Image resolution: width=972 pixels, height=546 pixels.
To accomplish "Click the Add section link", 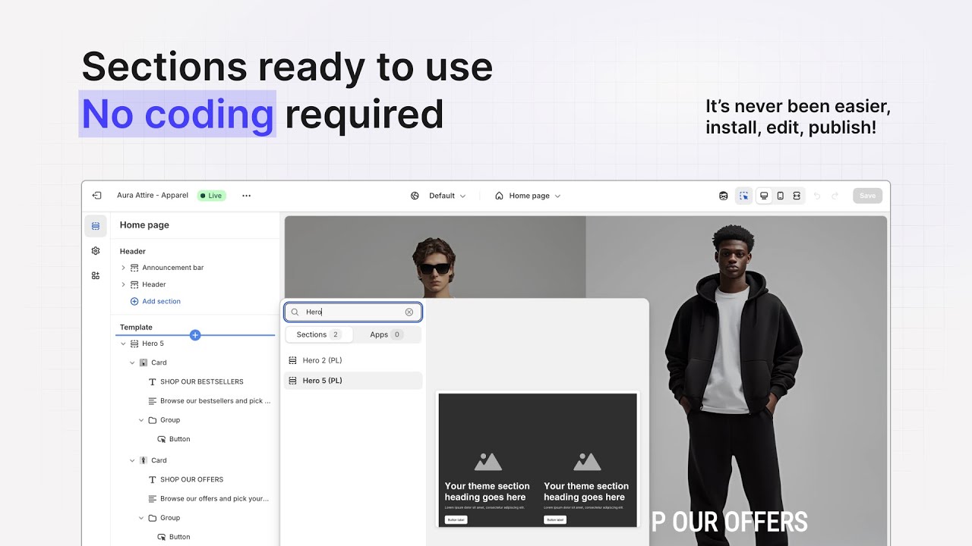I will 156,301.
